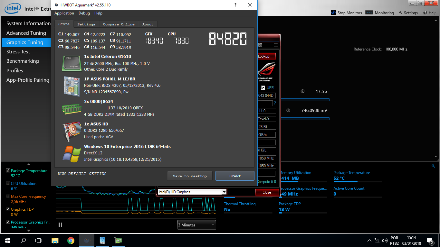Open the Application menu in Aquamark
The height and width of the screenshot is (247, 440).
64,13
